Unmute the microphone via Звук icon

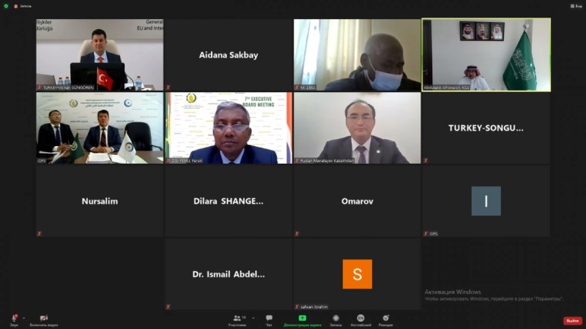[x=14, y=320]
